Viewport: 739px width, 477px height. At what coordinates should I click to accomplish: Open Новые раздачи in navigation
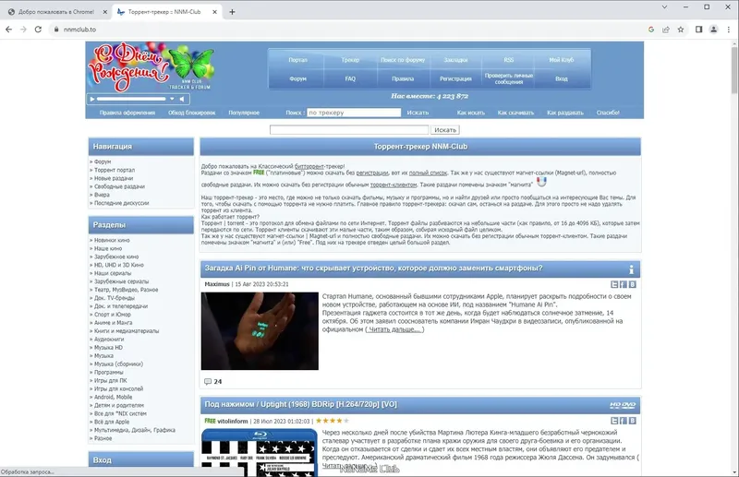[x=114, y=178]
